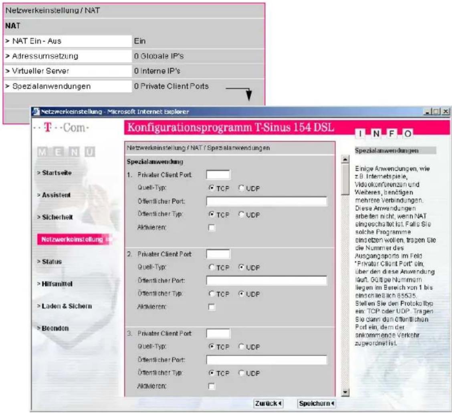Image resolution: width=452 pixels, height=413 pixels.
Task: Go to the Sicherheit menu section
Action: click(x=55, y=217)
